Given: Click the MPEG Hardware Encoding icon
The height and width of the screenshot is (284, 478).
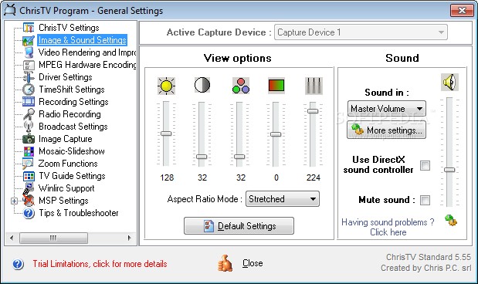Looking at the screenshot, I should click(29, 65).
